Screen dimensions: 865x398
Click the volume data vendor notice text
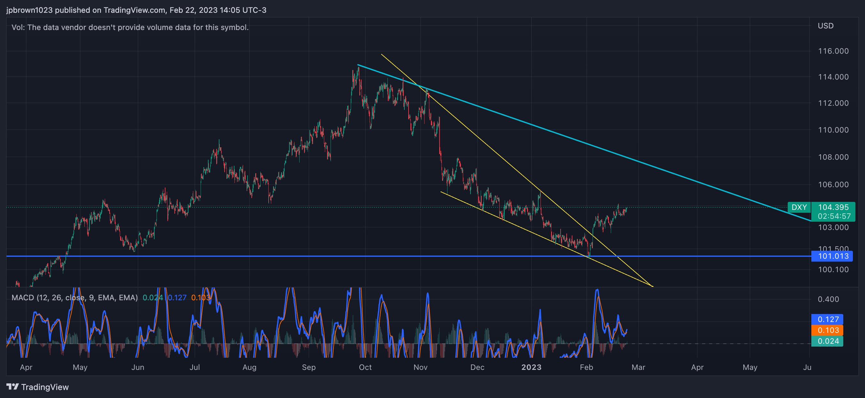pyautogui.click(x=130, y=27)
